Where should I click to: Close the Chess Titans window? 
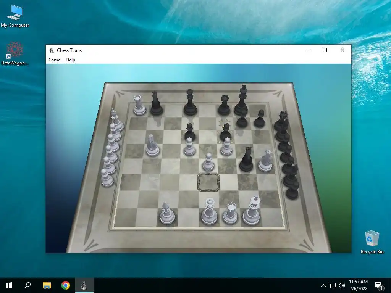[x=343, y=50]
